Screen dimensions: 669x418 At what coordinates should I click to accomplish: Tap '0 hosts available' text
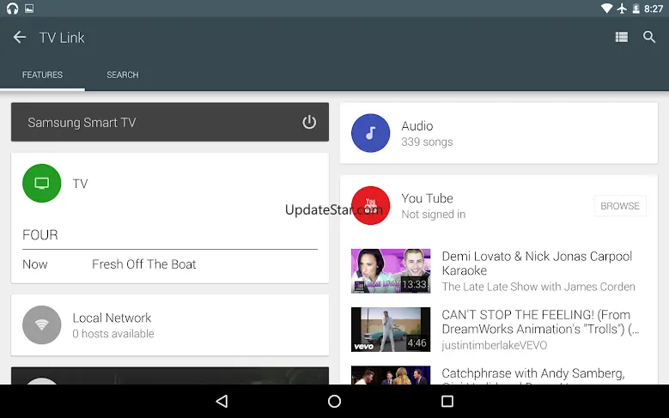pos(113,334)
